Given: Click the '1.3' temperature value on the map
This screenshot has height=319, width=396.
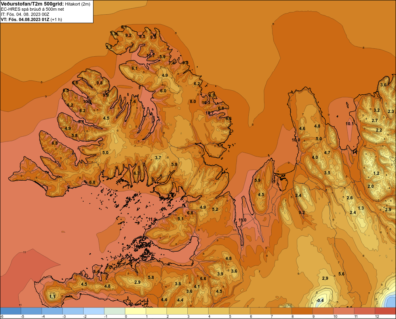Looking at the screenshot, I should (361, 208).
